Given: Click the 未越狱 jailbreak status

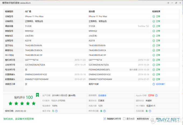Looking at the screenshot, I should click(149, 101).
